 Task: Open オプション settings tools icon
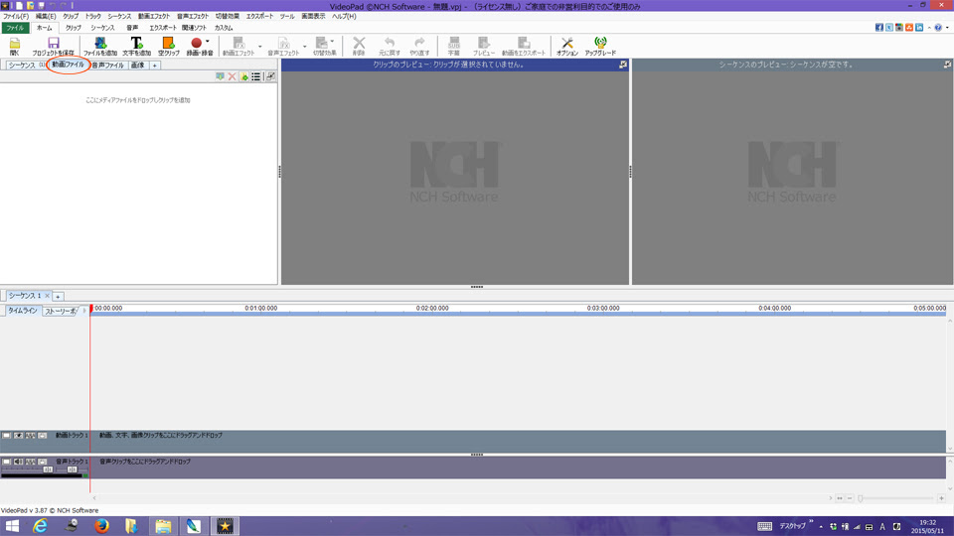pyautogui.click(x=567, y=47)
